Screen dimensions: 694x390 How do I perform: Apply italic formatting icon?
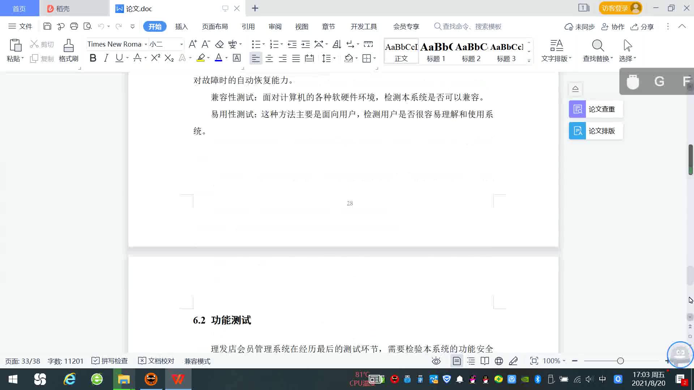click(106, 58)
